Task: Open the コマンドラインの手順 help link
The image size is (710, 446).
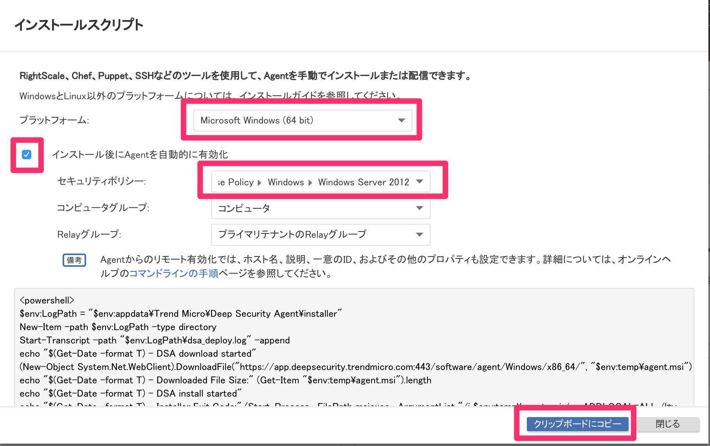Action: 173,273
